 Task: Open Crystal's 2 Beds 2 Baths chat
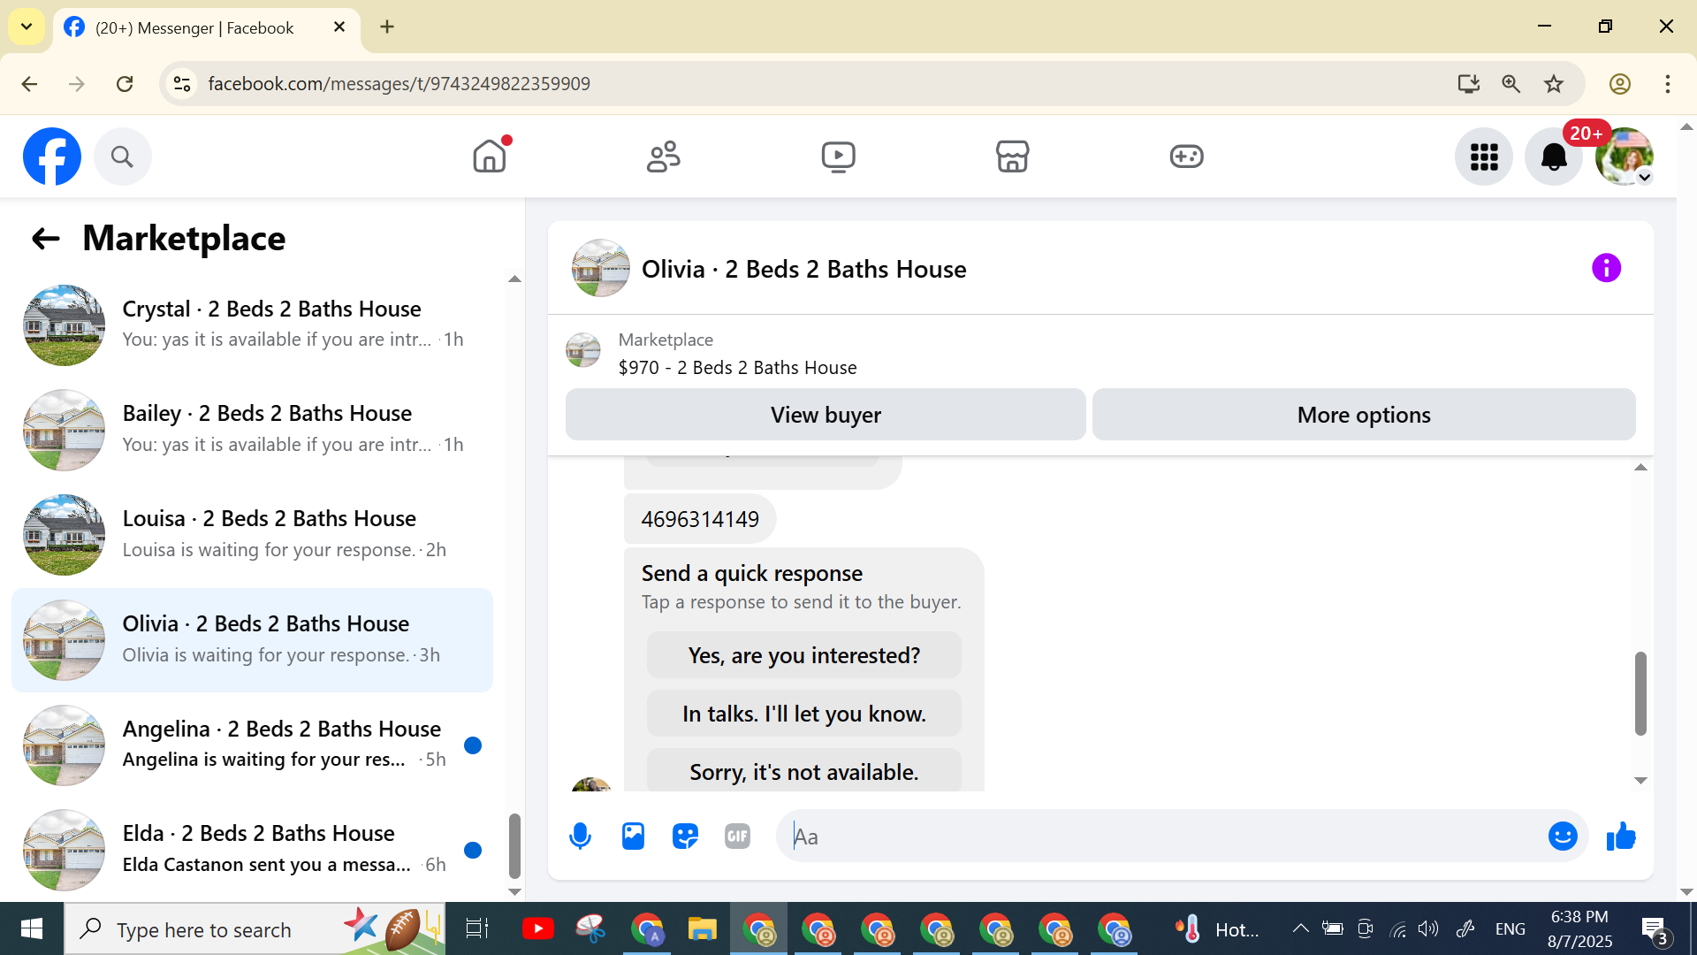point(252,325)
